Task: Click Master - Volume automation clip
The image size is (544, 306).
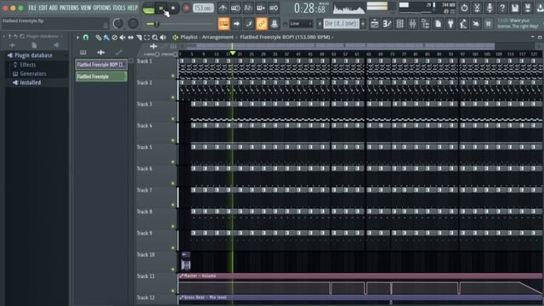Action: [360, 275]
